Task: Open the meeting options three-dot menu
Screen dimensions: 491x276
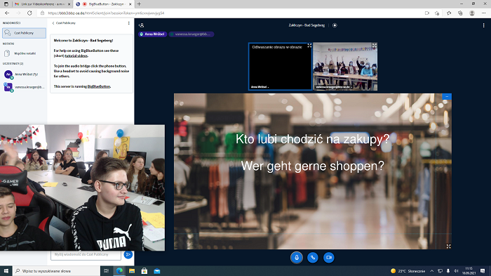Action: tap(483, 25)
